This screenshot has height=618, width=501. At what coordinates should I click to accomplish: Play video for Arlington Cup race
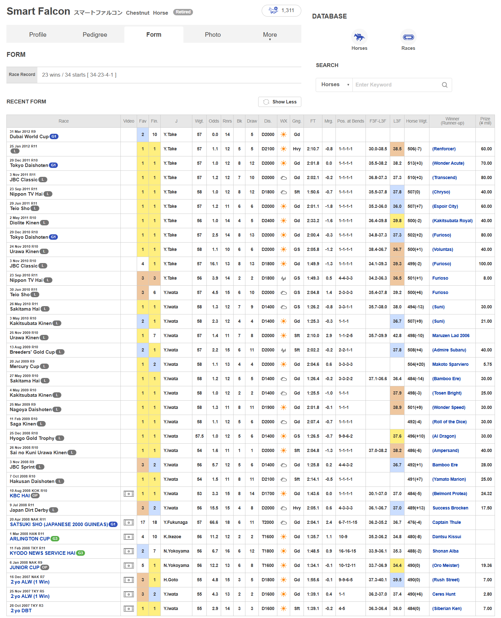[x=129, y=537]
